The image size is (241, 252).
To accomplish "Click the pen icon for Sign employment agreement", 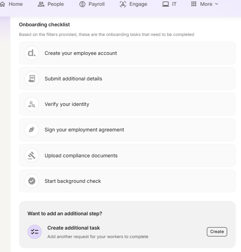I will [32, 130].
